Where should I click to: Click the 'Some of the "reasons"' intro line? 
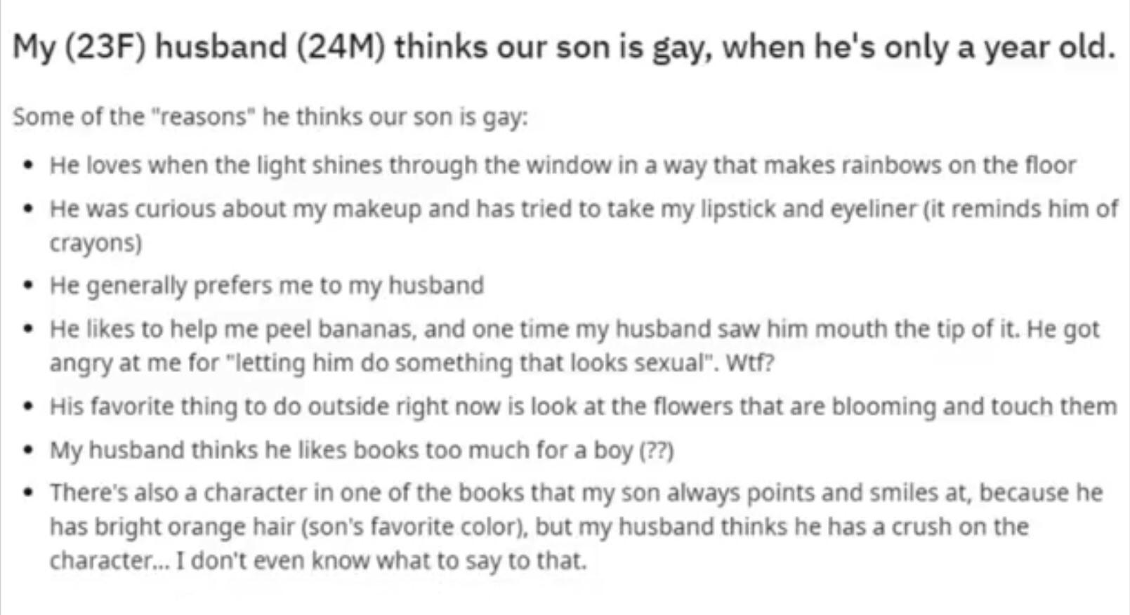tap(270, 117)
